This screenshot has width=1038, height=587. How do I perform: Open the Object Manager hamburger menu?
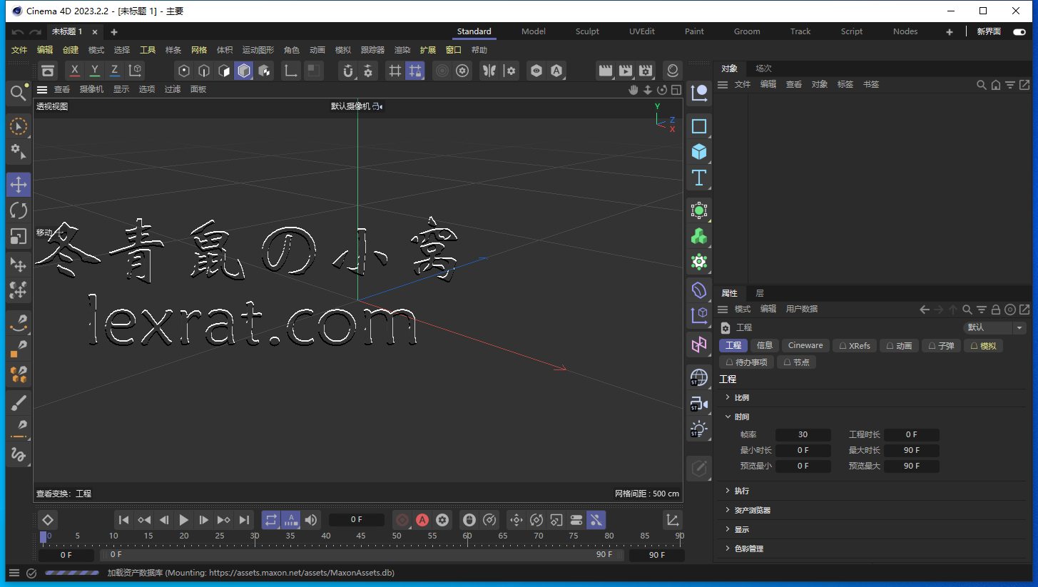(723, 85)
